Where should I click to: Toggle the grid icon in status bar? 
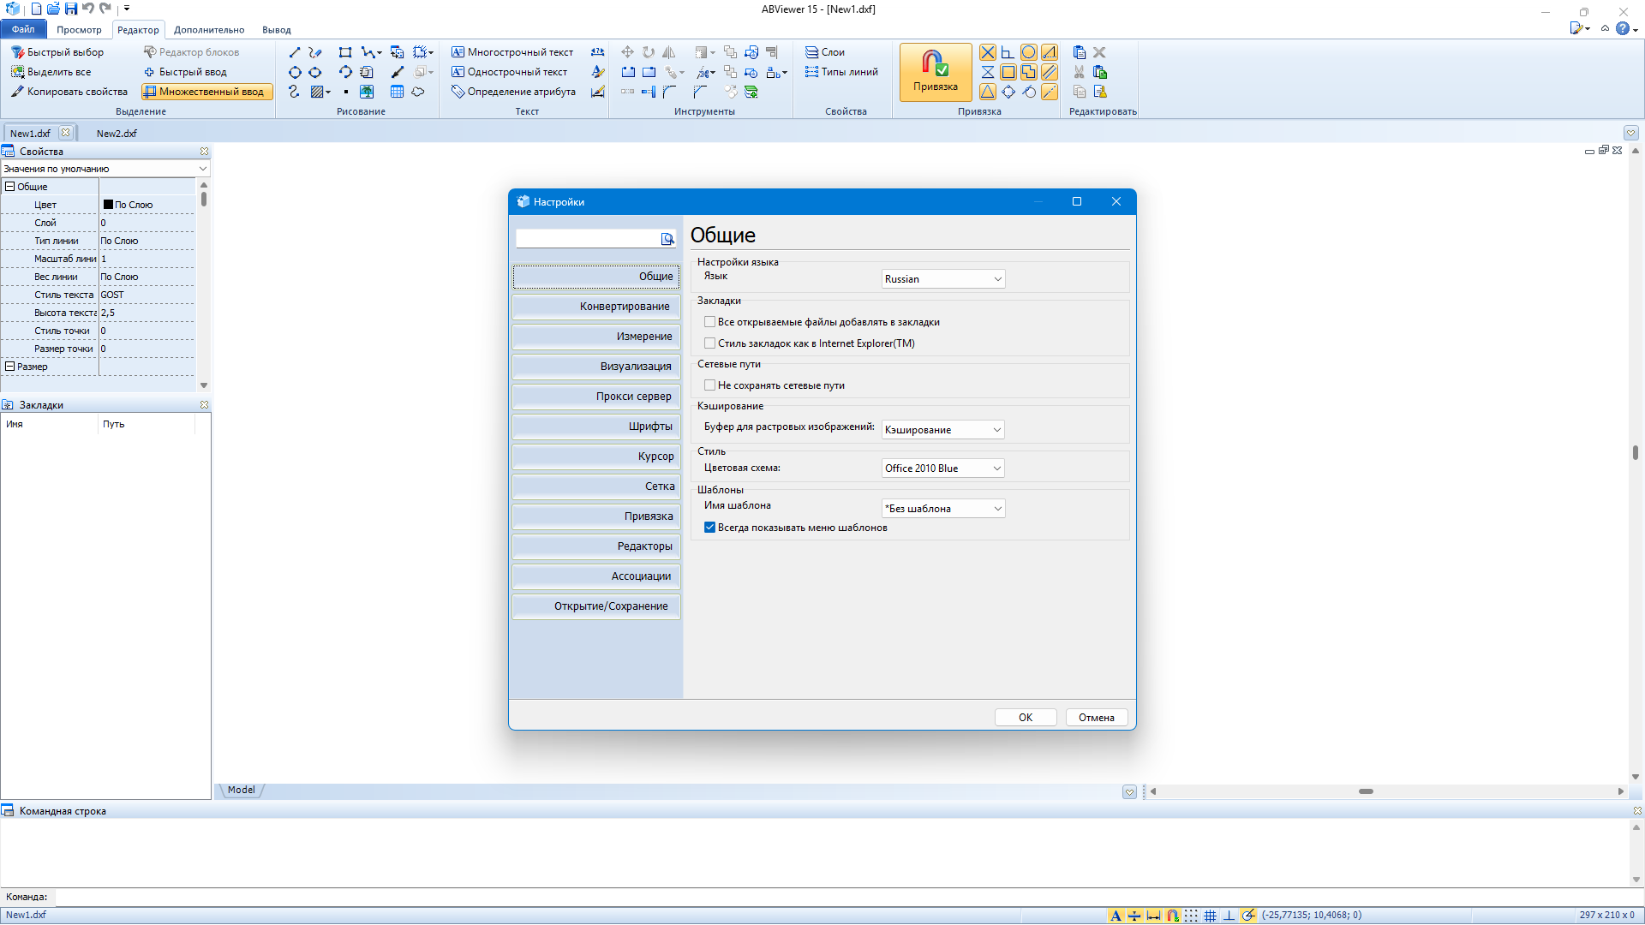pos(1210,916)
